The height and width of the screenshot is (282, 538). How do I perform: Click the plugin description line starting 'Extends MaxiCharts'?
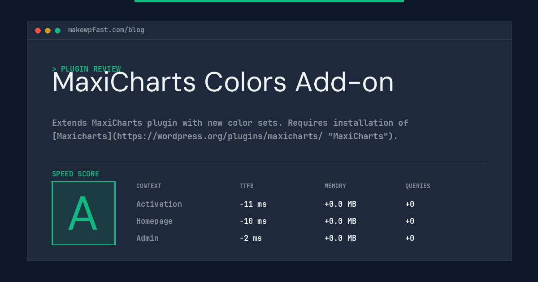point(230,123)
